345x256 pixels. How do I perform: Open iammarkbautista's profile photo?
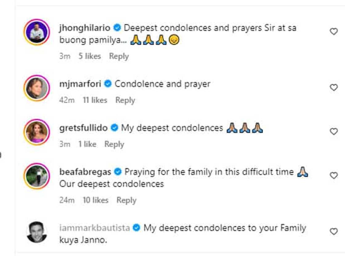[x=37, y=232]
